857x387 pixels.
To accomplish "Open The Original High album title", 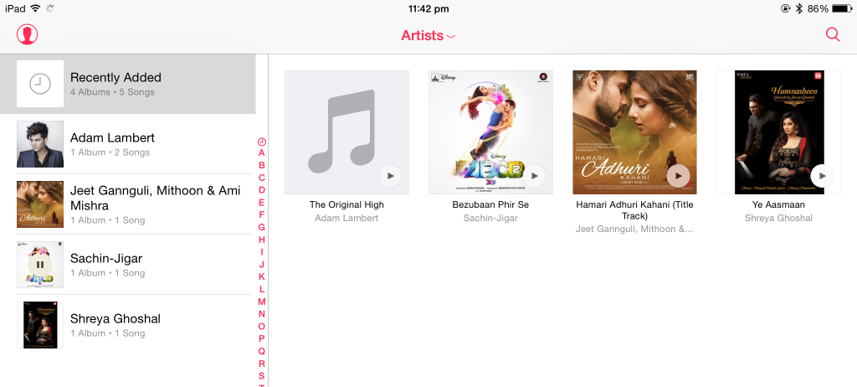I will (x=346, y=204).
